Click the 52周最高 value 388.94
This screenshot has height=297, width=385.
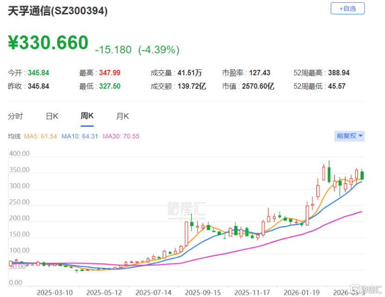[x=339, y=73]
